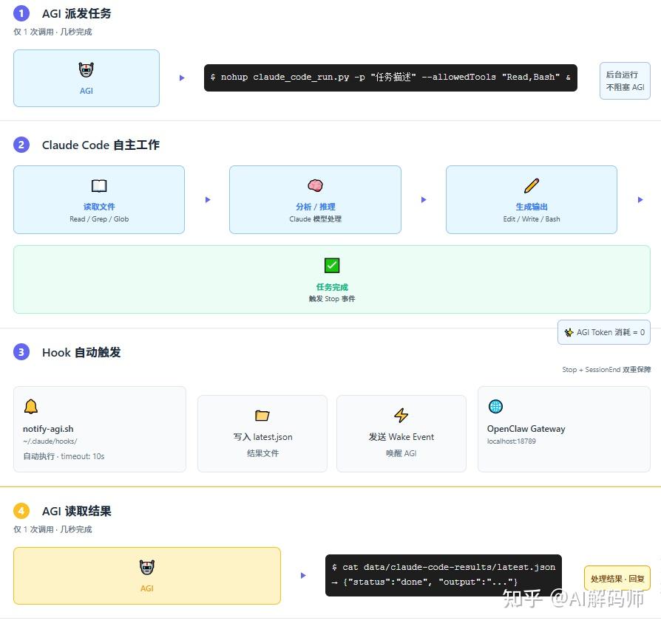Click the AGI label in the yellow card
The width and height of the screenshot is (661, 626).
(146, 588)
